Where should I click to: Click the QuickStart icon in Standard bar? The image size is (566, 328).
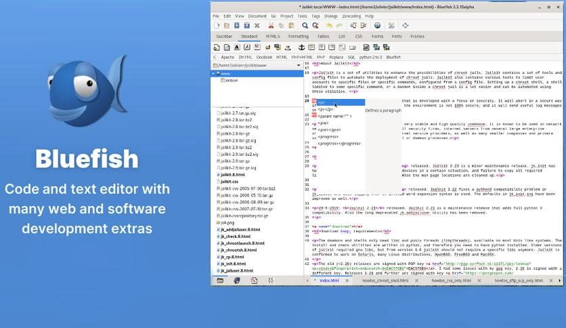pos(217,47)
